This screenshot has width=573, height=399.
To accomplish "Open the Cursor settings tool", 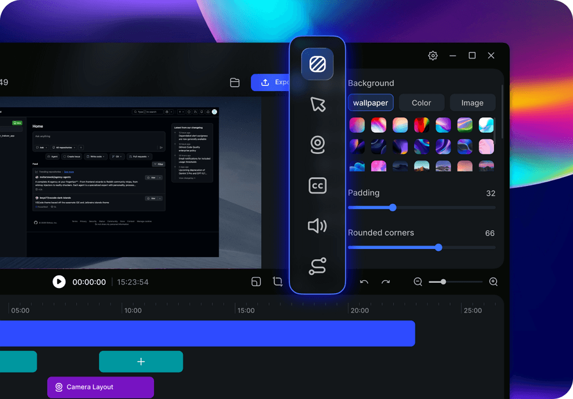I will (317, 105).
